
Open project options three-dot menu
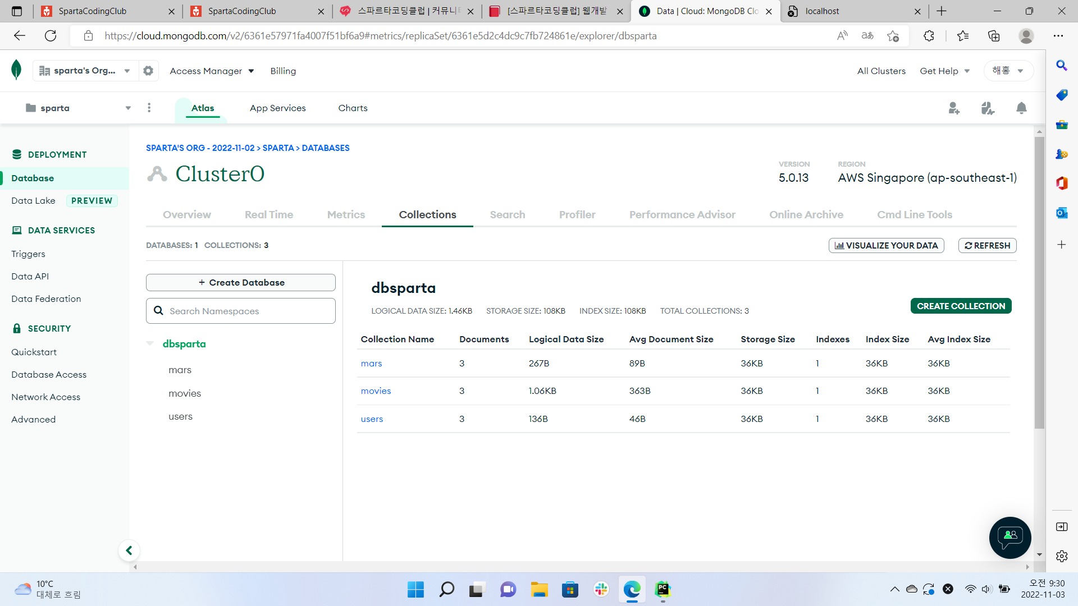click(x=149, y=108)
